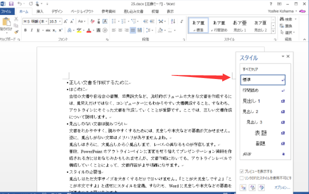Open Manage Styles icon in Styles pane
309x194 pixels.
point(261,187)
